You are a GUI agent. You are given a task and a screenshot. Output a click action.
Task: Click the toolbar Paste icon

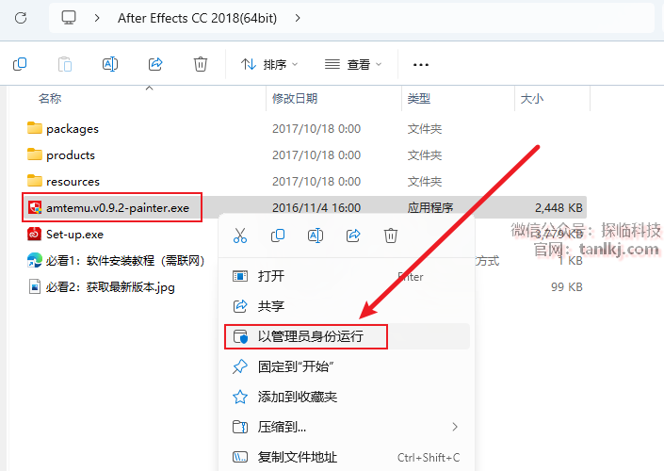[x=65, y=64]
